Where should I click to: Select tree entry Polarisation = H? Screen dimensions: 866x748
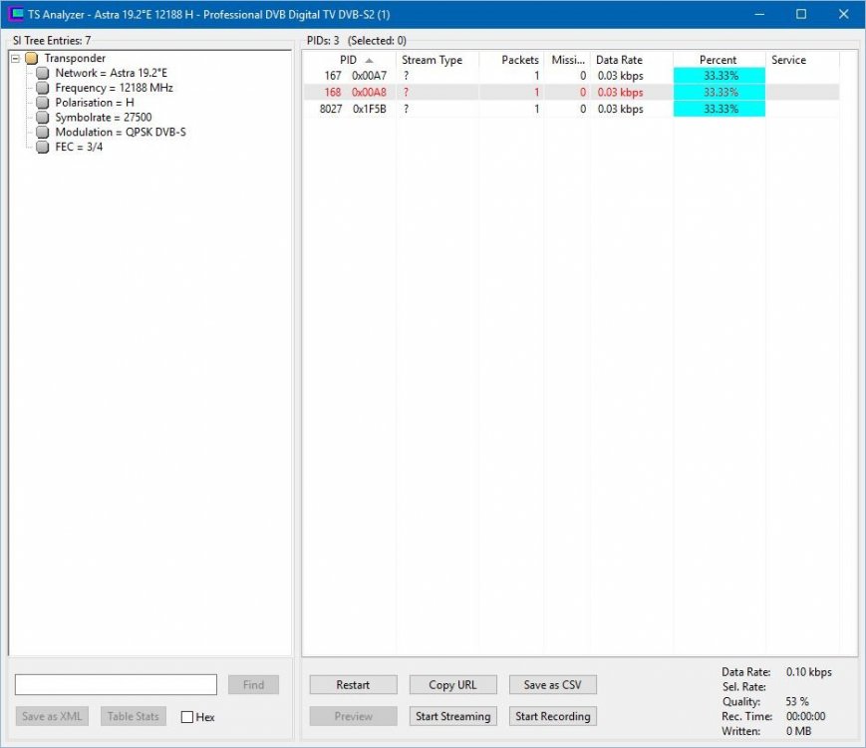95,103
